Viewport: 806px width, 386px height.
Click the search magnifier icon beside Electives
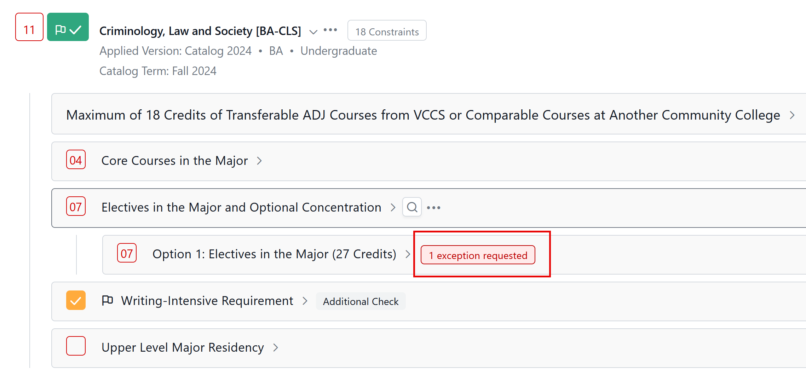pyautogui.click(x=412, y=207)
